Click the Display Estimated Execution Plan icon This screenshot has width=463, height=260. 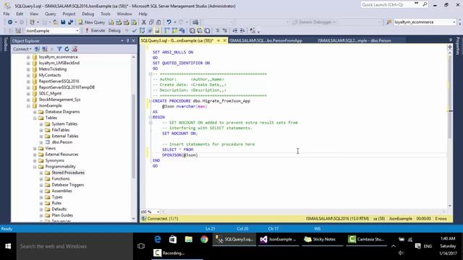(142, 30)
